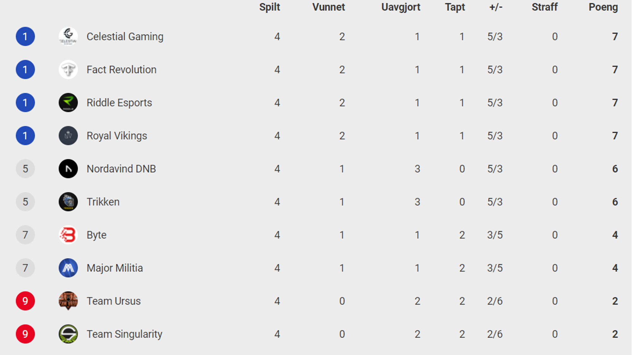The width and height of the screenshot is (632, 355).
Task: Click the Nordavind DNB logo icon
Action: 68,169
